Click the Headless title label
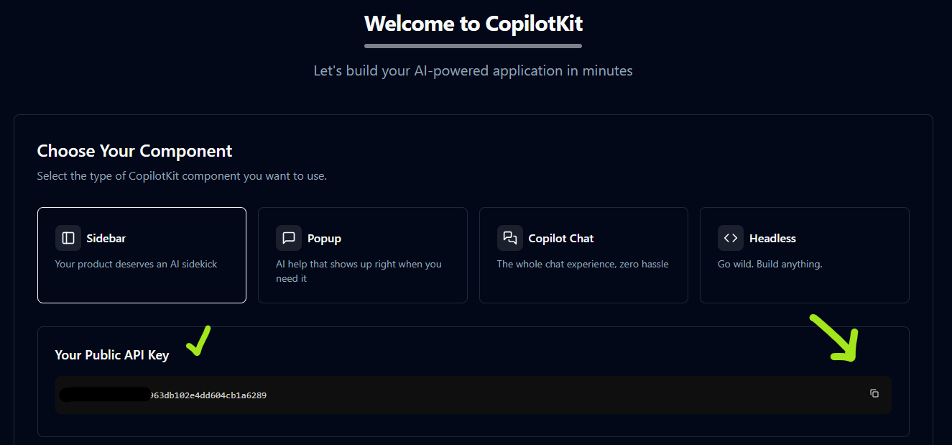Viewport: 952px width, 445px height. [772, 238]
